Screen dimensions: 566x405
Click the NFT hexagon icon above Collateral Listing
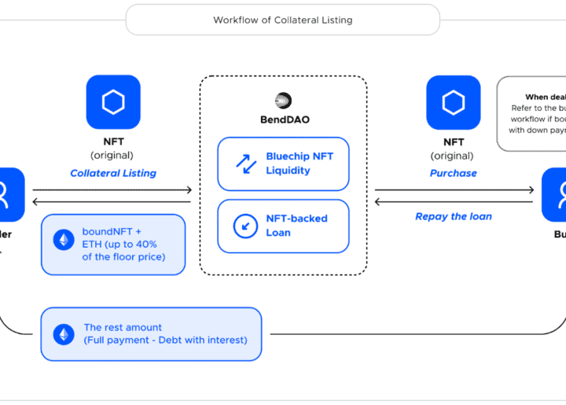tap(113, 102)
